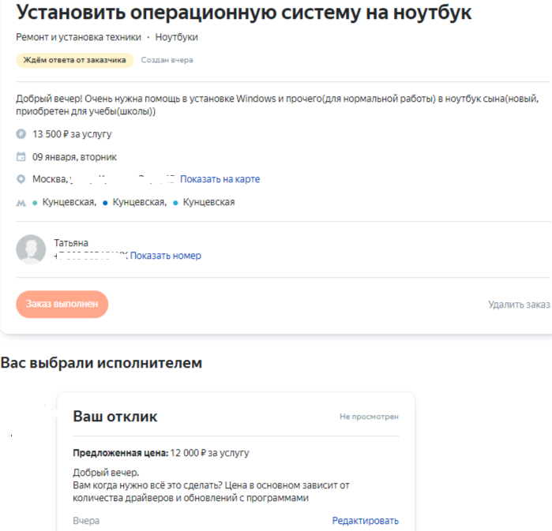Image resolution: width=552 pixels, height=531 pixels.
Task: Click the calendar icon beside 09 января
Action: click(21, 156)
